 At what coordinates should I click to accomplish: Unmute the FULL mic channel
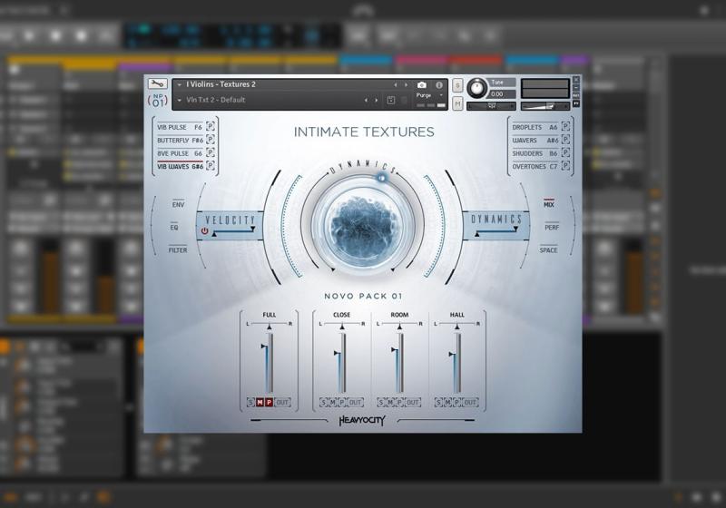click(x=260, y=402)
